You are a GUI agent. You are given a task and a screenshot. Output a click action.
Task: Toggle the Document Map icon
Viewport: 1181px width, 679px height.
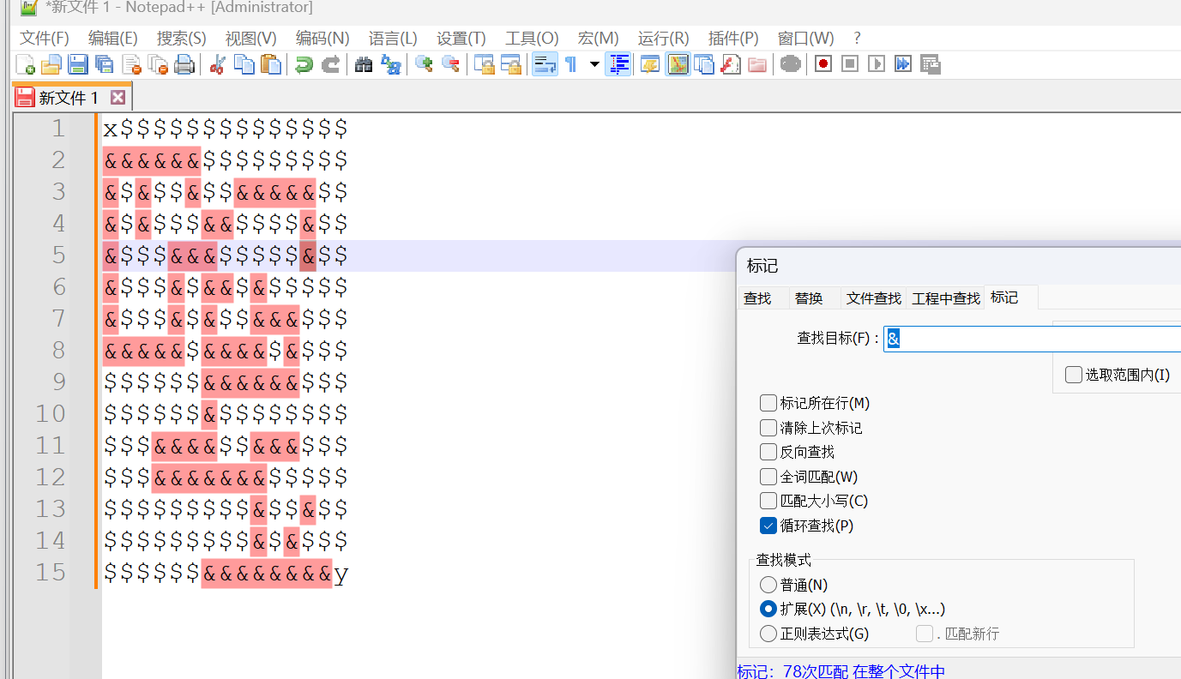pyautogui.click(x=678, y=64)
